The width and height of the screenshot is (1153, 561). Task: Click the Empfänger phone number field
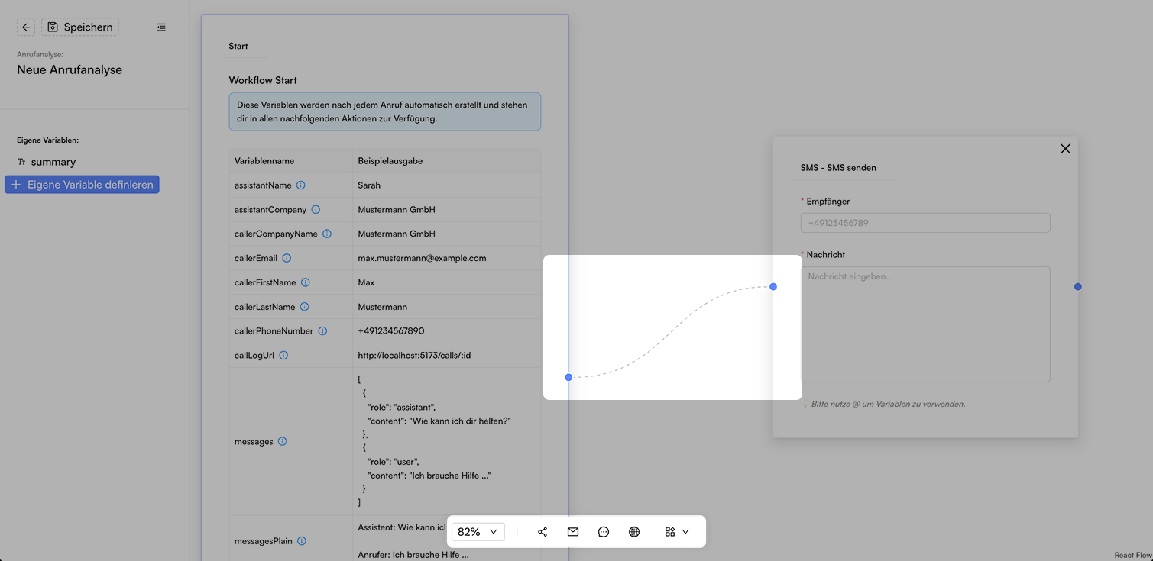click(925, 223)
